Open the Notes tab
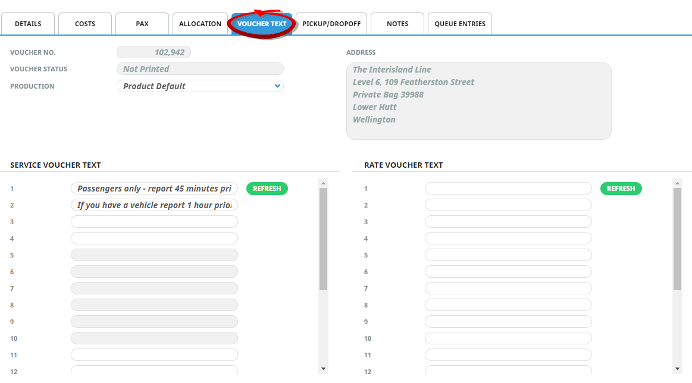The image size is (692, 383). (397, 24)
